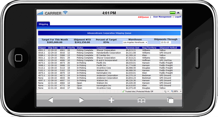The image size is (218, 117).
Task: Tap the browser forward arrow
Action: (81, 100)
